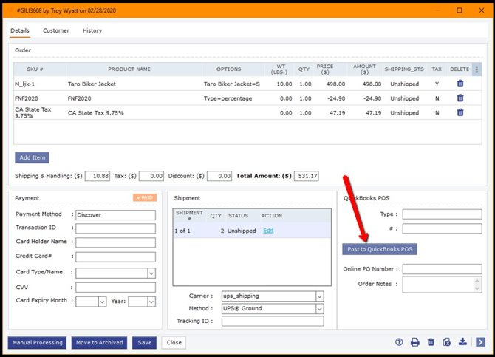495x357 pixels.
Task: Delete the CA State Tax row
Action: pyautogui.click(x=460, y=112)
